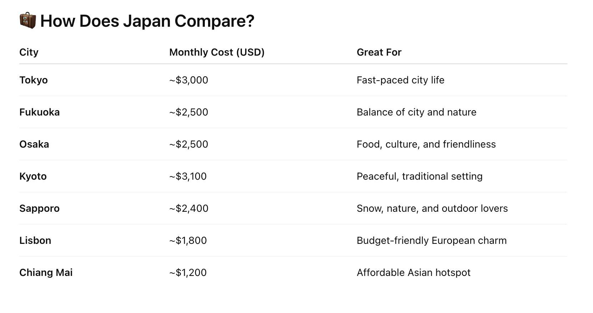The height and width of the screenshot is (313, 593).
Task: Click the Fukuoka city name
Action: coord(40,112)
